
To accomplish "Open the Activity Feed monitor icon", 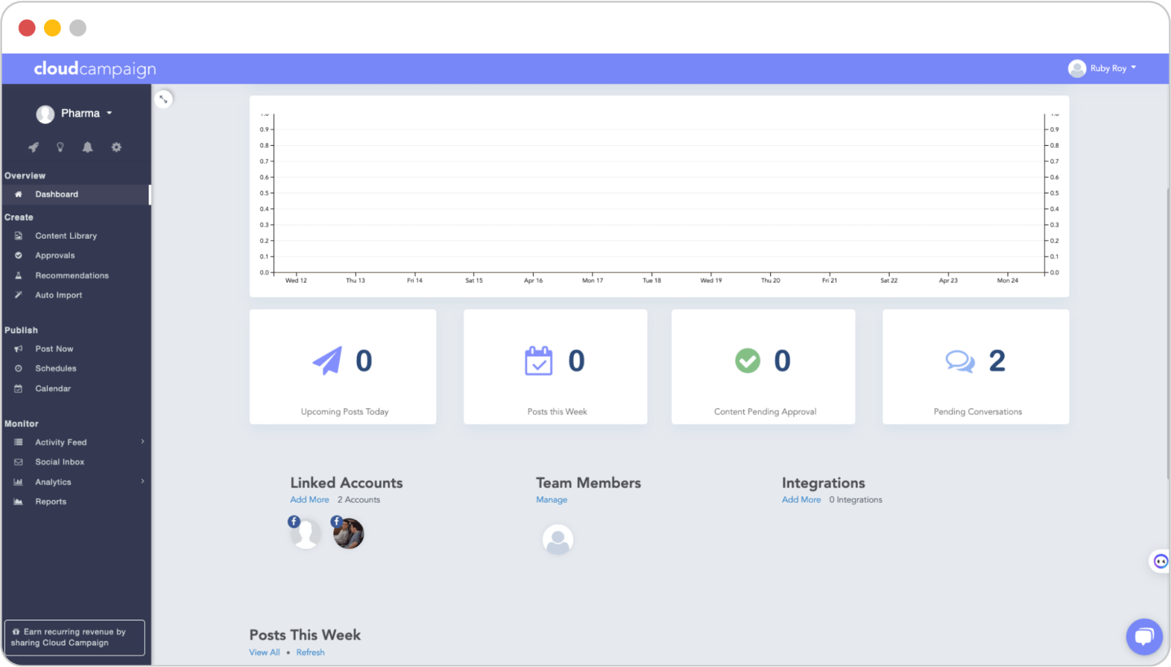I will pos(18,442).
